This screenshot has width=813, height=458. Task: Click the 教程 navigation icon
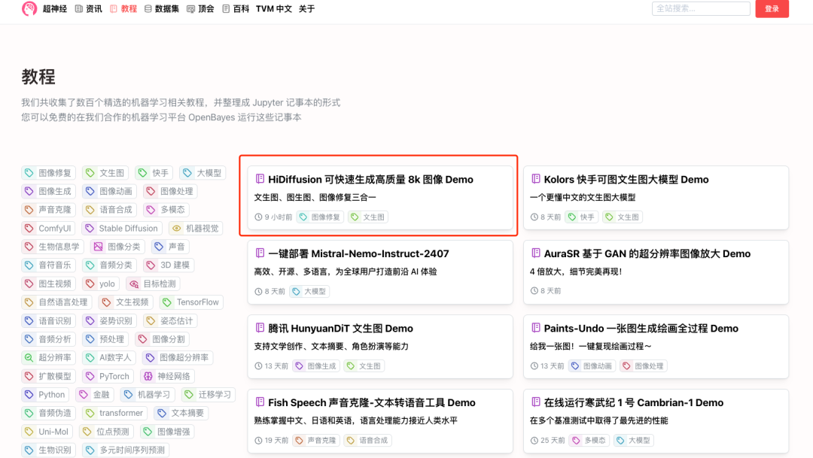[113, 8]
